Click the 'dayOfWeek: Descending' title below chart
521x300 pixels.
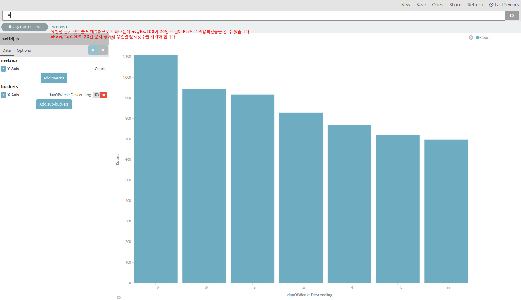tap(310, 295)
